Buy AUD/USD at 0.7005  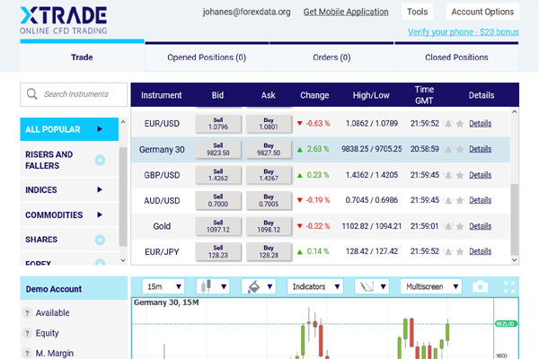tap(269, 201)
